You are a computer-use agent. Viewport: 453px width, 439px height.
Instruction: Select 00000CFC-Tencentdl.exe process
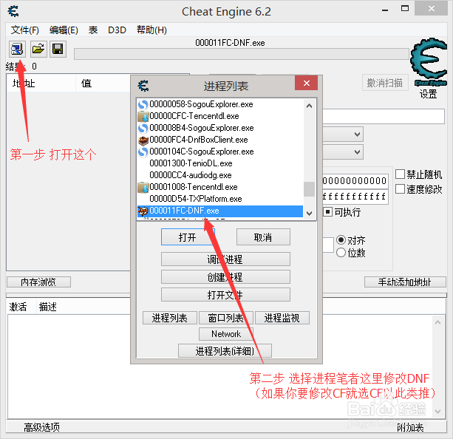[x=220, y=116]
